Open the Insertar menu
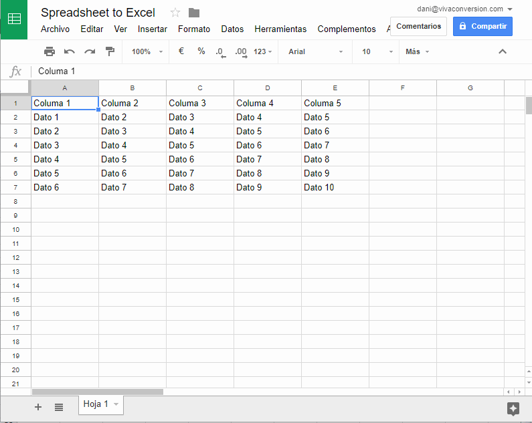The image size is (532, 423). click(x=153, y=29)
